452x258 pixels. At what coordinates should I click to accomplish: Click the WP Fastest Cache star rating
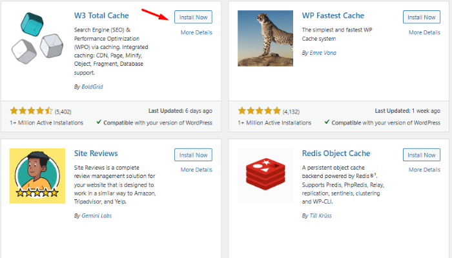coord(260,110)
